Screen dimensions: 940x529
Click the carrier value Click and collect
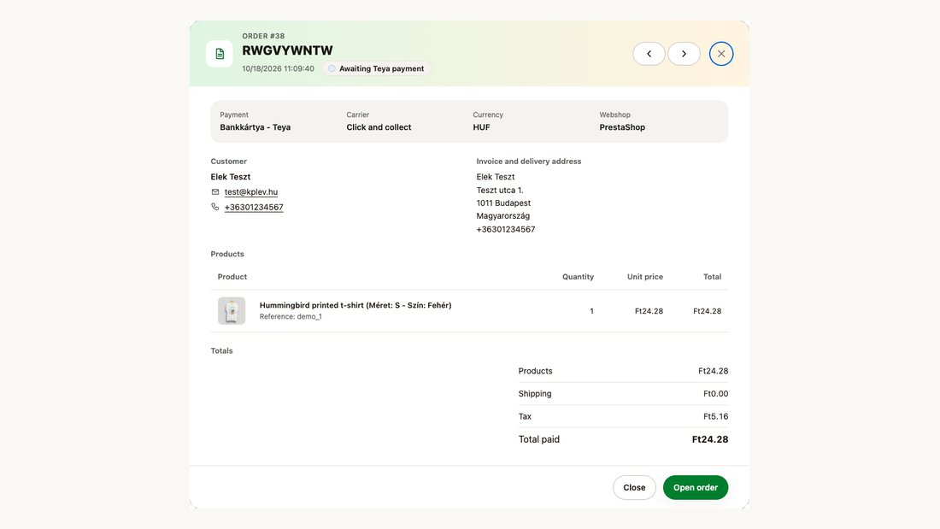379,127
